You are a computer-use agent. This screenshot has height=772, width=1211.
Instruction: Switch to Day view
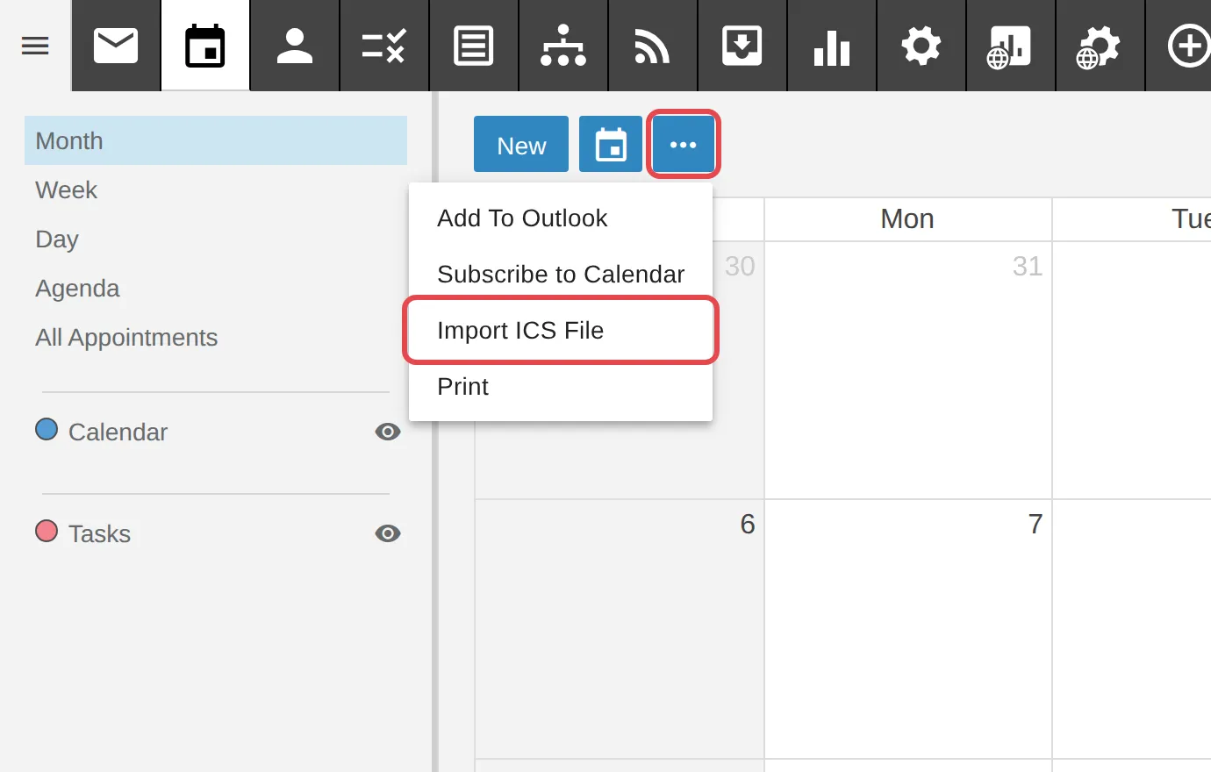point(216,239)
